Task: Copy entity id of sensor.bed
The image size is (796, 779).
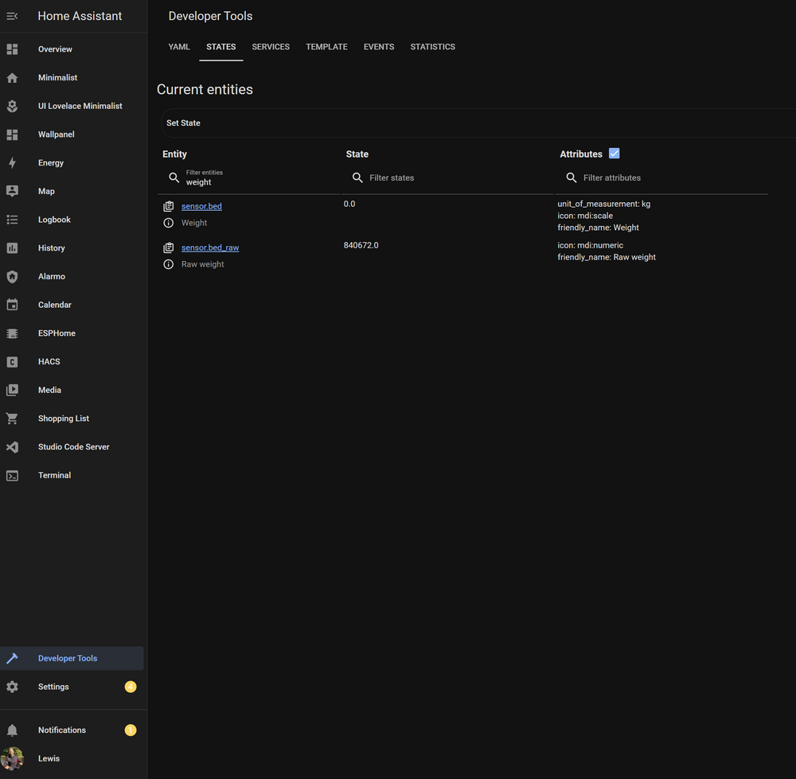Action: (168, 205)
